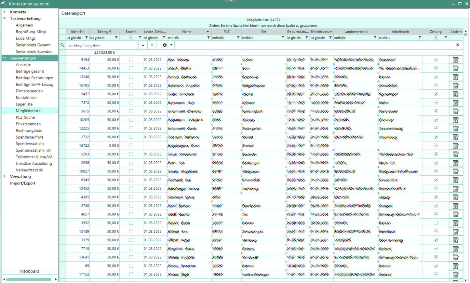Image resolution: width=470 pixels, height=283 pixels.
Task: Click into the Suchbegriff eingeben search field
Action: tap(101, 45)
